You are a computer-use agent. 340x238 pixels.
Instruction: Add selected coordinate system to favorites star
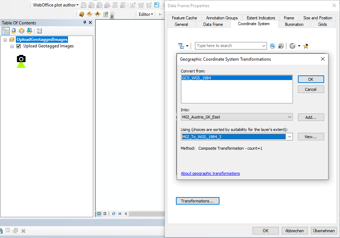point(305,46)
